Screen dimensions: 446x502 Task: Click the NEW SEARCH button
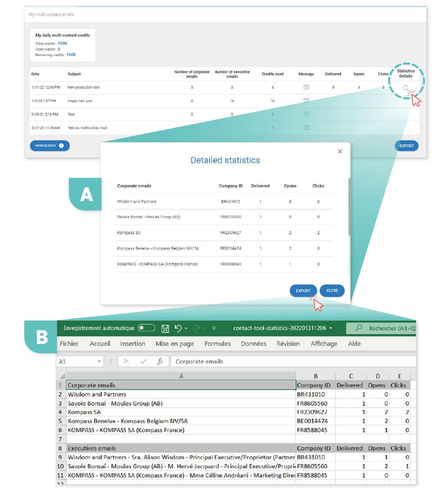(x=50, y=146)
